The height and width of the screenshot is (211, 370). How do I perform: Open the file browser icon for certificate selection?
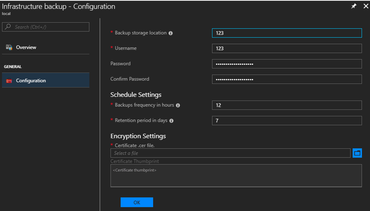pyautogui.click(x=357, y=153)
